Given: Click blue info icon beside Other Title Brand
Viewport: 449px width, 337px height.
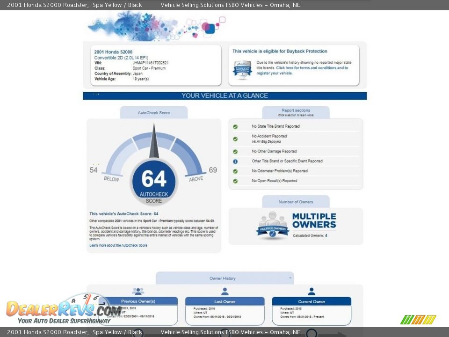Looking at the screenshot, I should pyautogui.click(x=235, y=161).
